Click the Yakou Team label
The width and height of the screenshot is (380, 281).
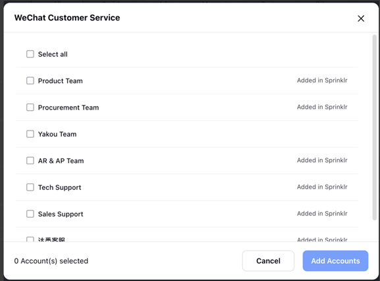(x=57, y=134)
